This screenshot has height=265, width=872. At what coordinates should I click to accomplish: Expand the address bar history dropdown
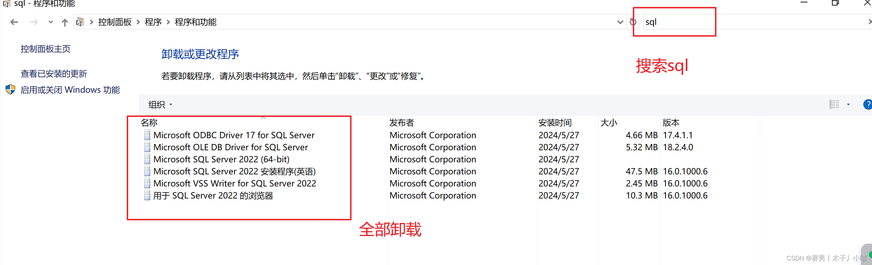[x=620, y=22]
